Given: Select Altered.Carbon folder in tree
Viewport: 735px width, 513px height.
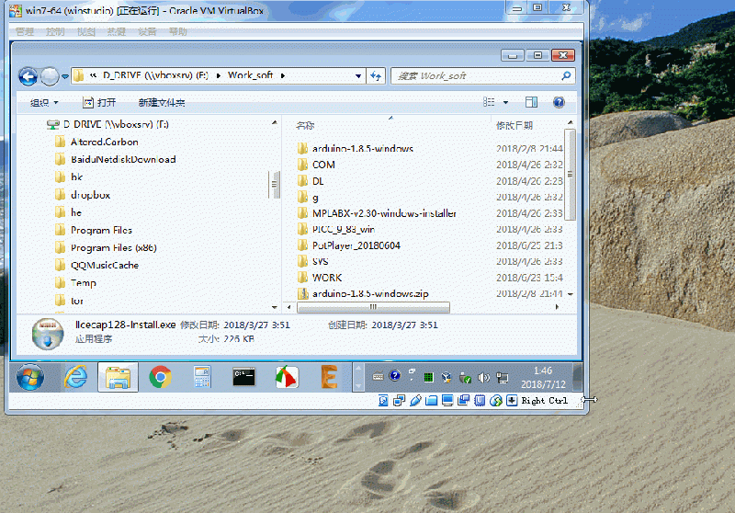Looking at the screenshot, I should [x=97, y=142].
